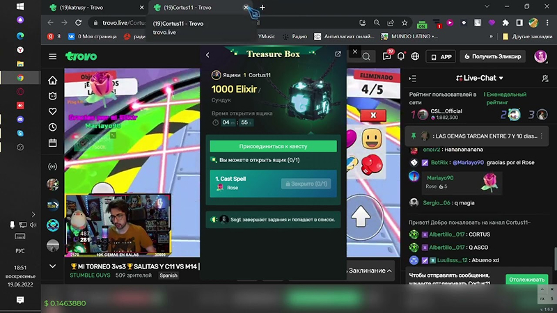Show hidden tray icons chevron
The height and width of the screenshot is (313, 557).
(x=33, y=214)
